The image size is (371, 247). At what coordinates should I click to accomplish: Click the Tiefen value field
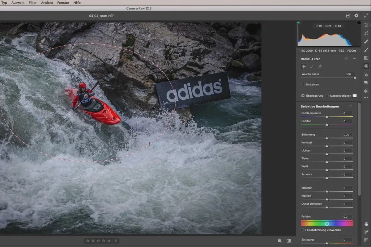pyautogui.click(x=347, y=159)
